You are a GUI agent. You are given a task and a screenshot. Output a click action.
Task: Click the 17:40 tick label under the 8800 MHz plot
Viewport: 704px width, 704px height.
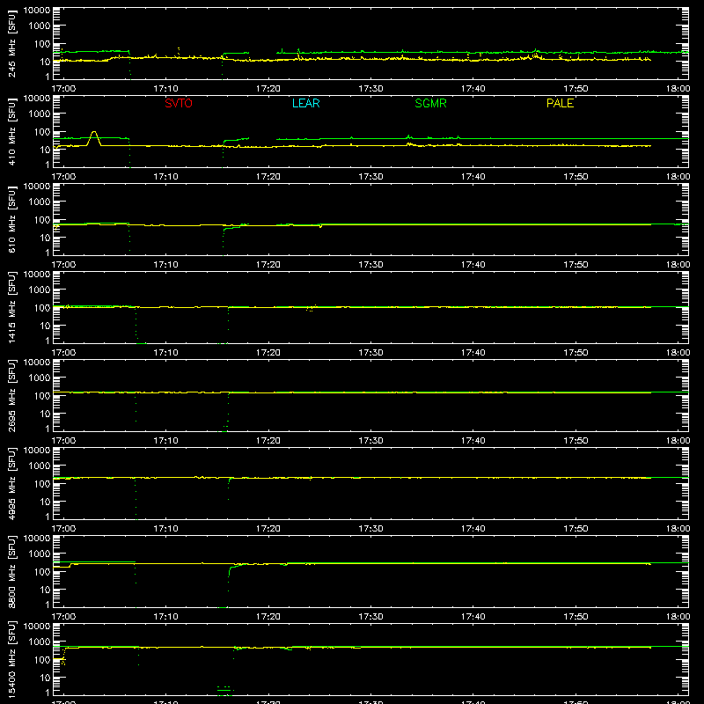pos(473,617)
